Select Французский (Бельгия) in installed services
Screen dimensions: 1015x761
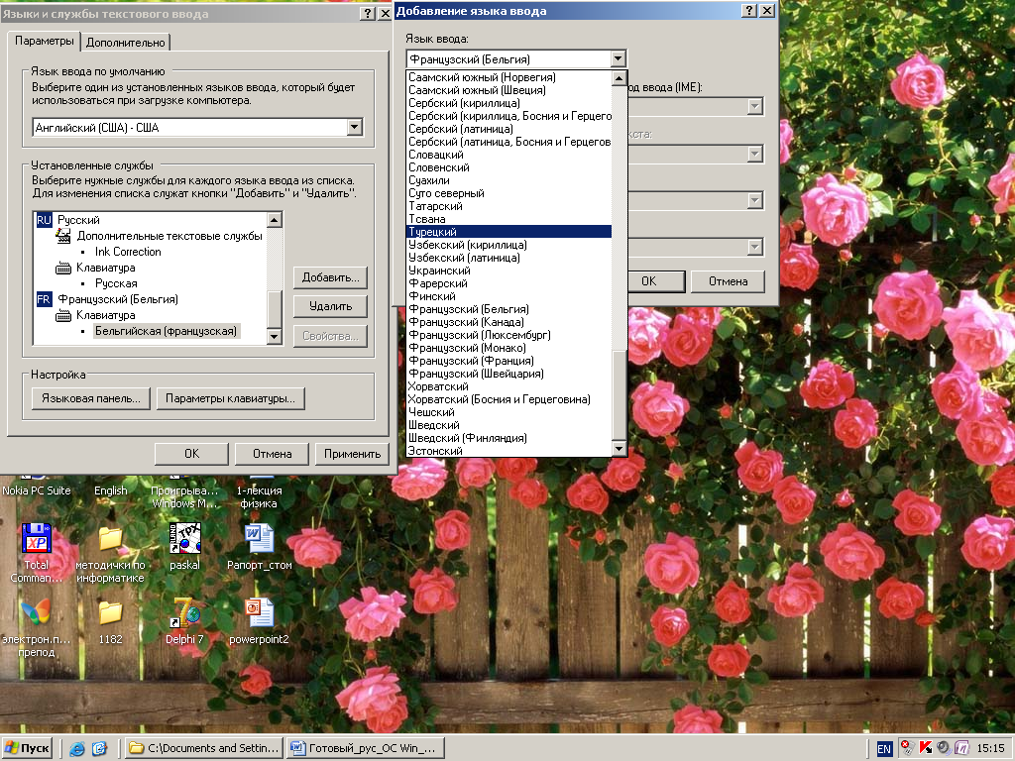point(118,299)
